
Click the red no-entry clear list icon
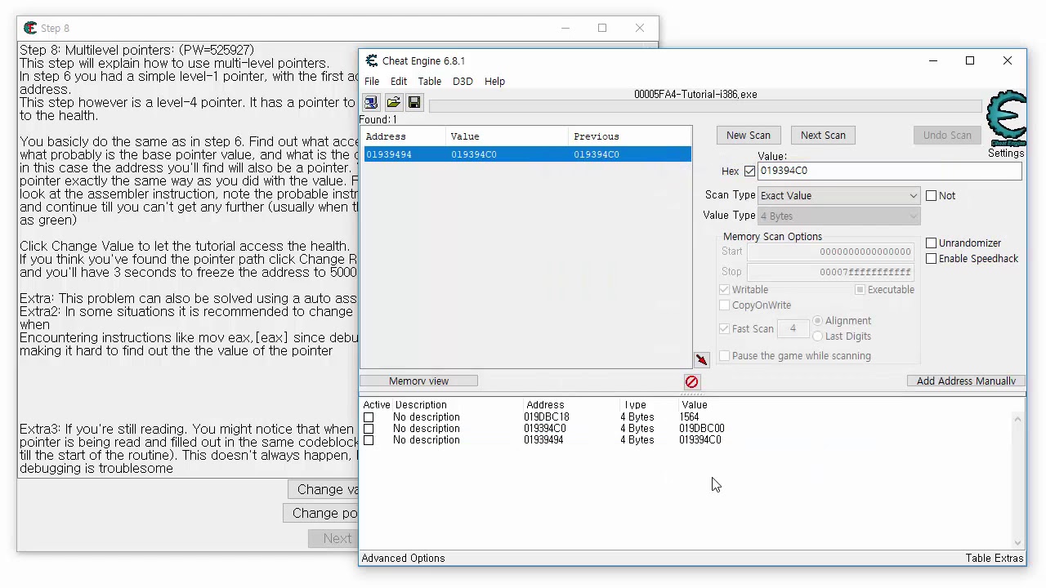(x=691, y=381)
